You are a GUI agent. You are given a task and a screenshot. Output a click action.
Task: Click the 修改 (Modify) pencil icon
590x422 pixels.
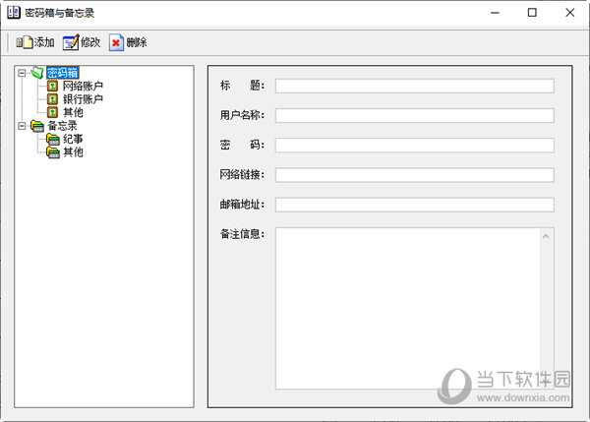[71, 42]
